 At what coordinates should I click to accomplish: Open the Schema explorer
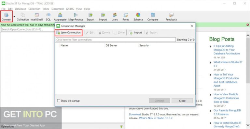(x=138, y=17)
